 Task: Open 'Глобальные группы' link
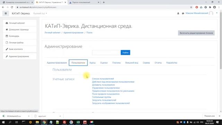102,97
